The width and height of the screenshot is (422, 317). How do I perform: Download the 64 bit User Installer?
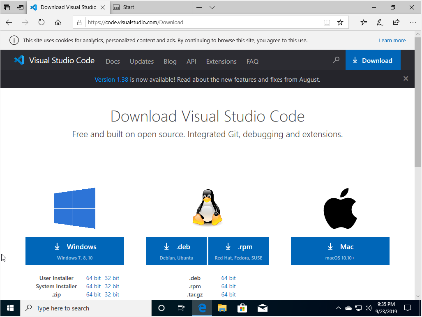coord(93,278)
